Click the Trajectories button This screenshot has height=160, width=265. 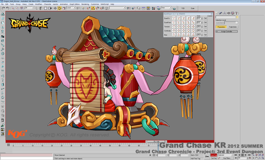[x=232, y=27]
